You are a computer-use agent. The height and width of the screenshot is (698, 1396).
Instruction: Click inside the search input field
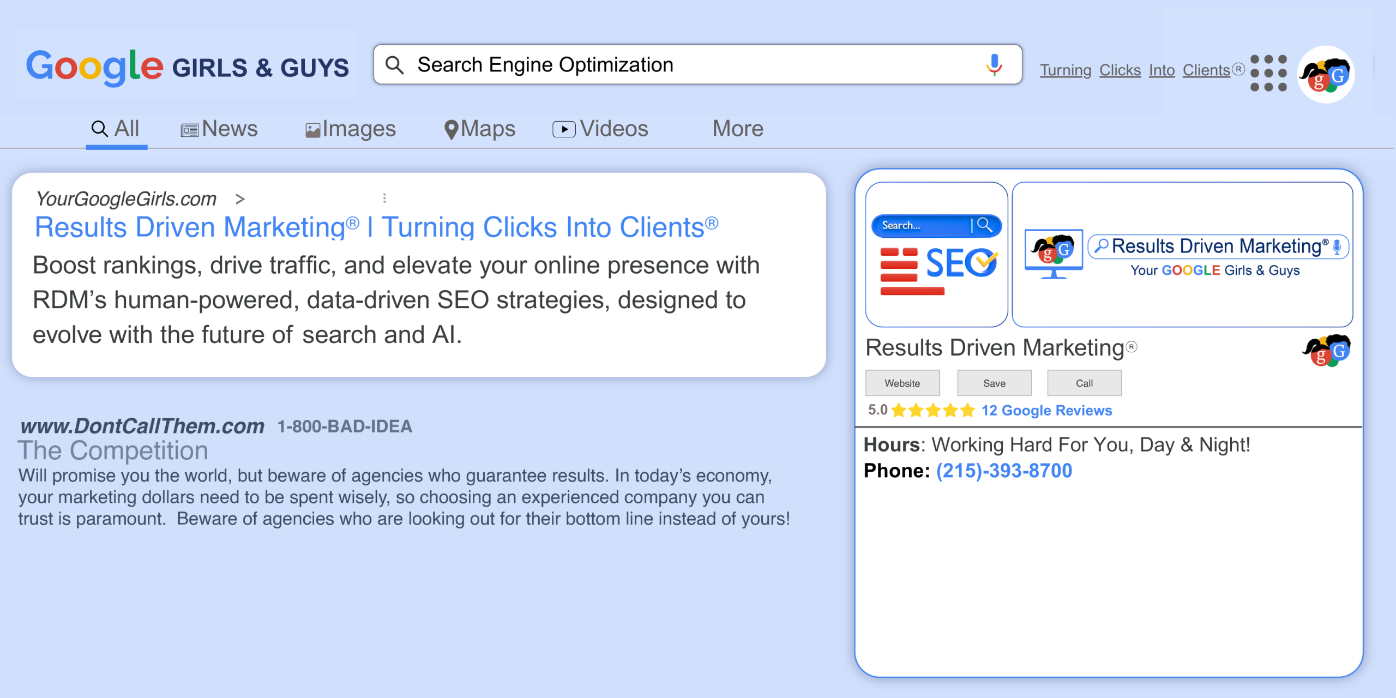click(x=654, y=64)
